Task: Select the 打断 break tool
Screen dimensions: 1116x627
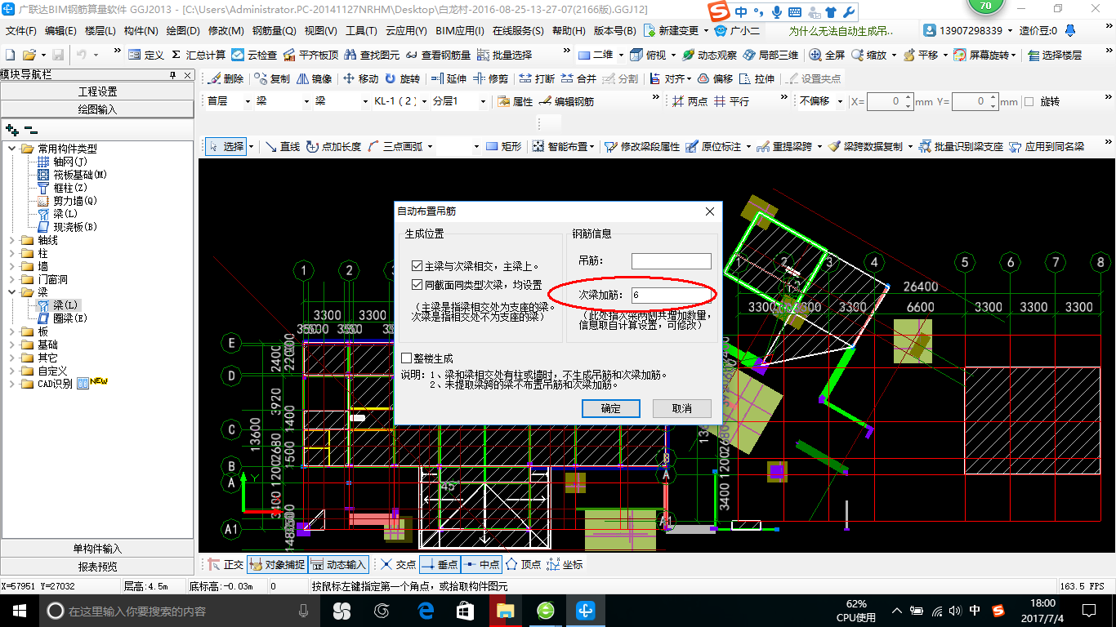Action: 538,78
